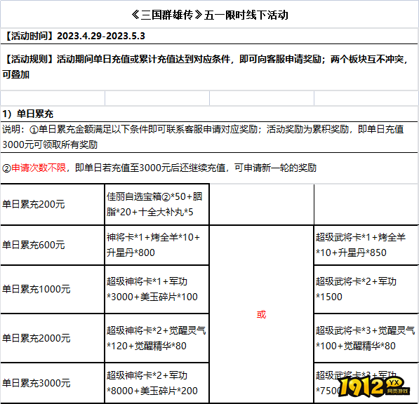The height and width of the screenshot is (404, 419).
Task: Click reward cell 超级武将卡*3+觉醒灵气*100
Action: [x=366, y=338]
